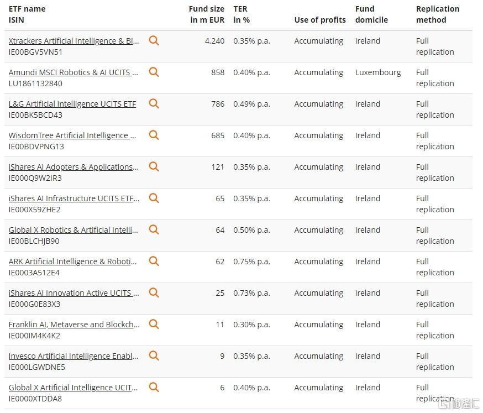Click the Use of profits column header

coord(320,20)
